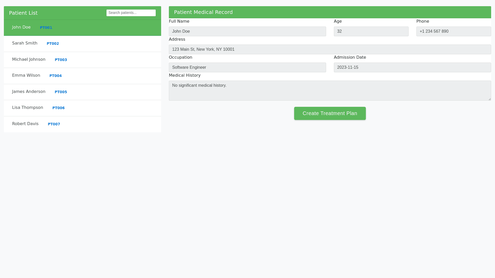Focus the Search patients field

point(131,13)
